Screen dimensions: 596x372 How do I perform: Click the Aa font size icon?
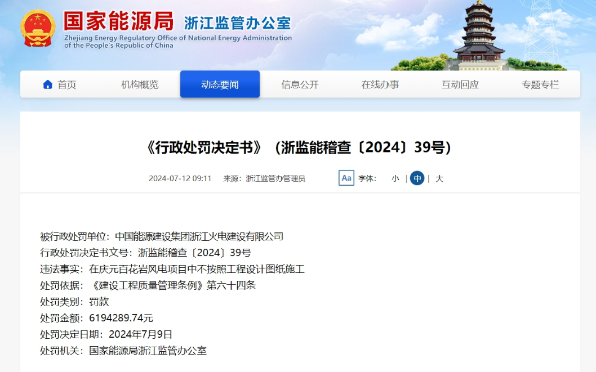pyautogui.click(x=346, y=178)
